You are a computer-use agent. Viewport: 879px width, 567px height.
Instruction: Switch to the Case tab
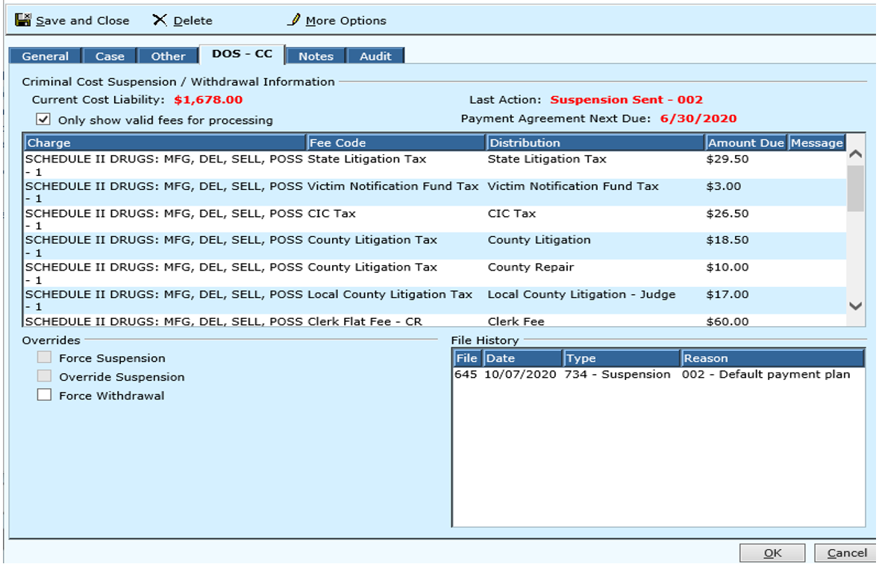coord(109,56)
